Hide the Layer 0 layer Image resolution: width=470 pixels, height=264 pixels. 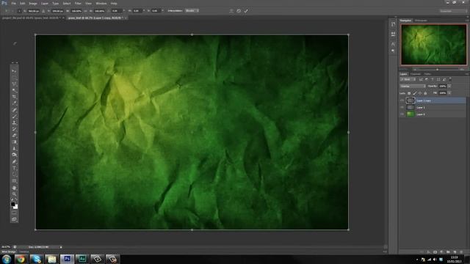pos(402,114)
